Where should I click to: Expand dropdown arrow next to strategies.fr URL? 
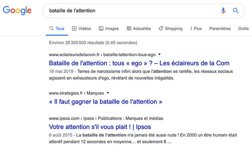point(108,93)
